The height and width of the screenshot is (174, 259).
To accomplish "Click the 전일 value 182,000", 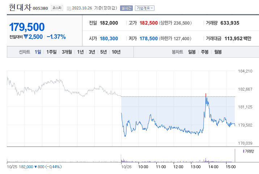I will 109,23.
